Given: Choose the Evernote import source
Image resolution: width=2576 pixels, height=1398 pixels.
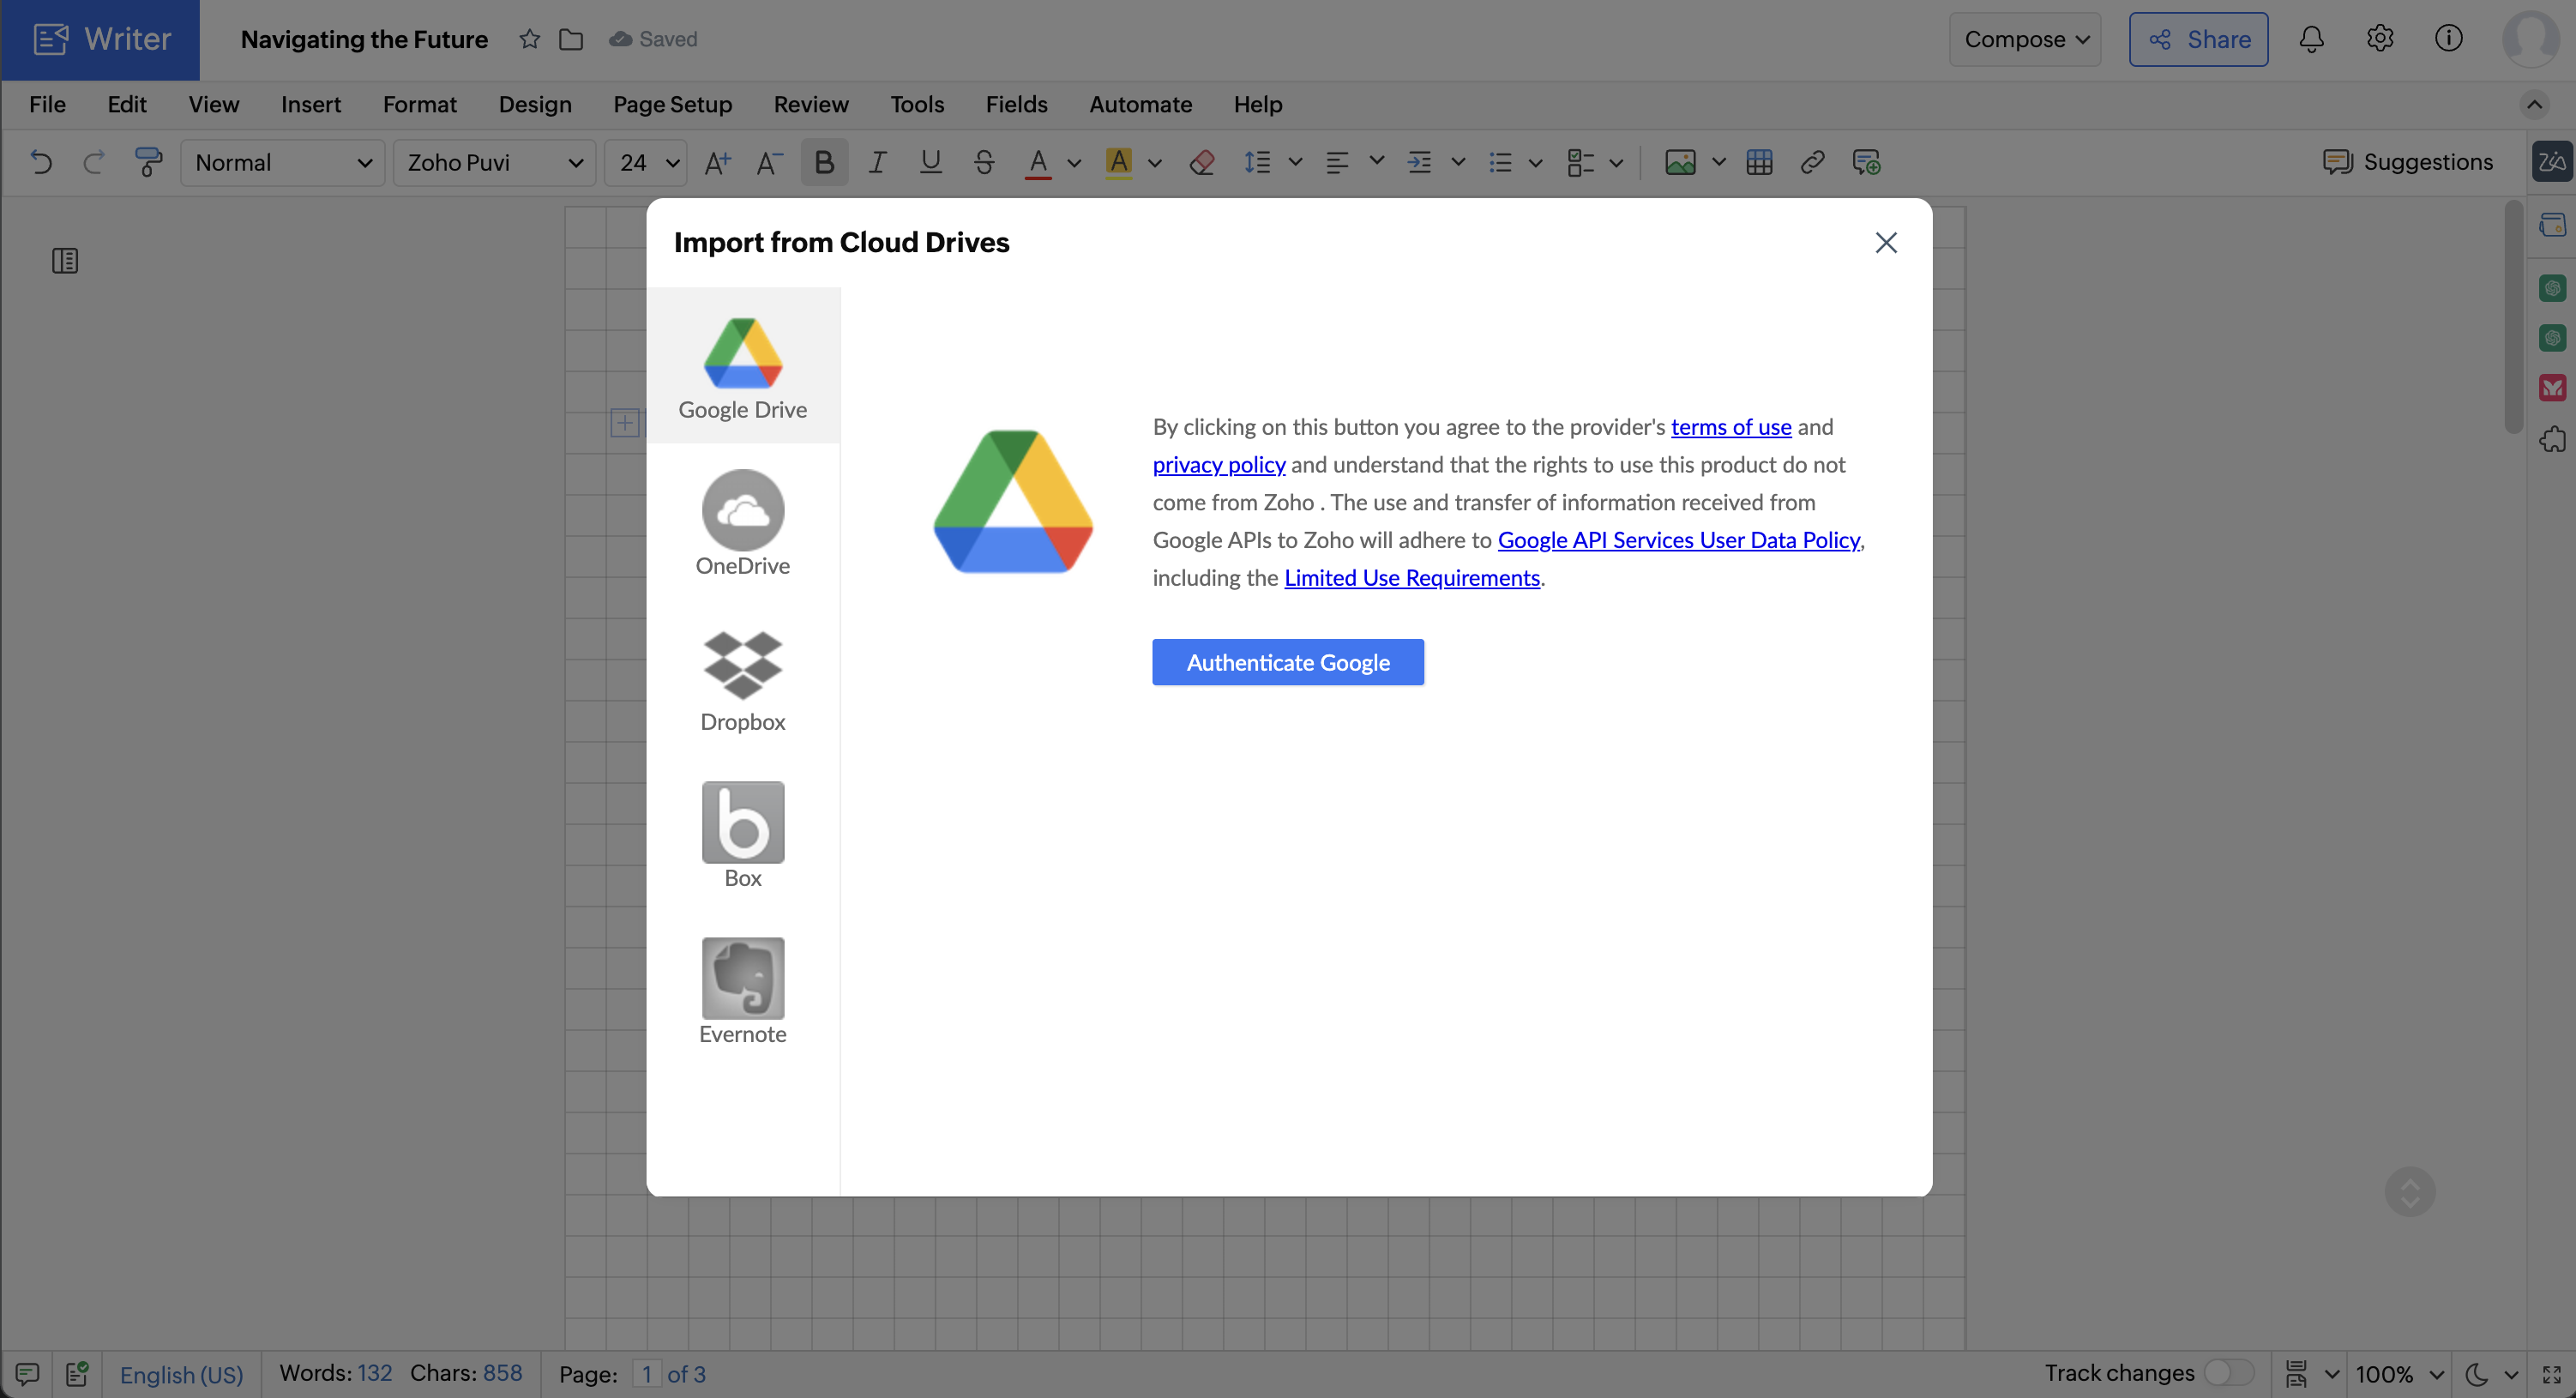Looking at the screenshot, I should tap(742, 992).
